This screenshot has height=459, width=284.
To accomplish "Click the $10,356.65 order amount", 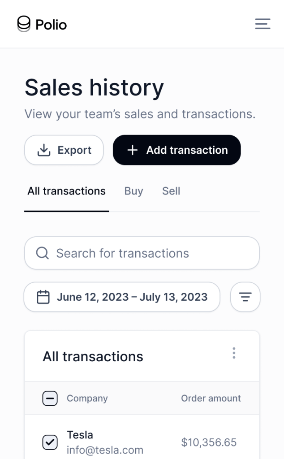I will point(209,442).
